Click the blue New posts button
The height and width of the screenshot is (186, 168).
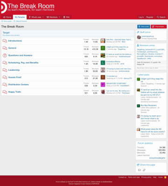tap(144, 27)
